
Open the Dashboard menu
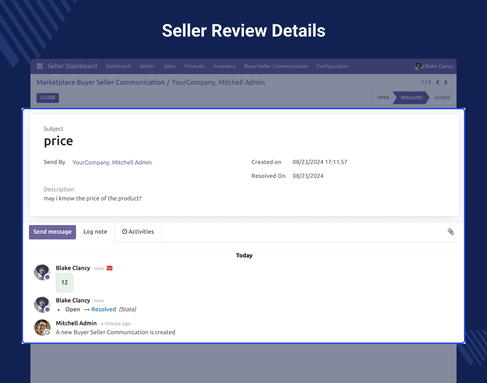118,66
